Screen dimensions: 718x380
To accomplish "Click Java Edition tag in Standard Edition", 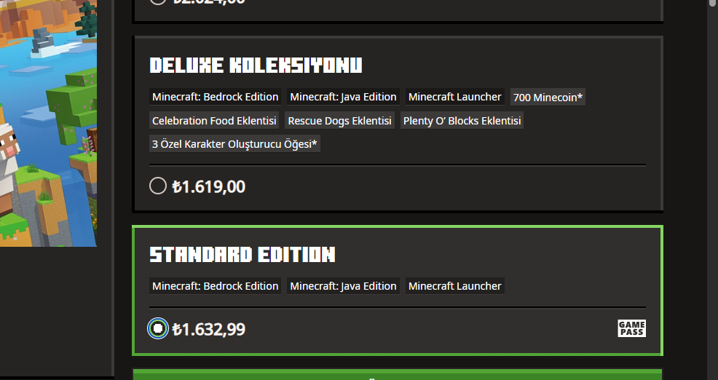I will tap(344, 285).
